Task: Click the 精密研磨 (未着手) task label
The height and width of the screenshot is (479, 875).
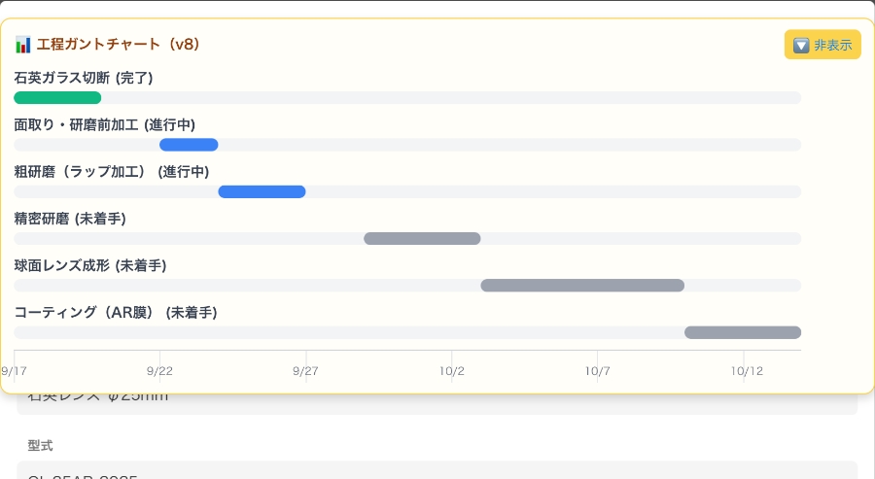Action: click(x=70, y=219)
